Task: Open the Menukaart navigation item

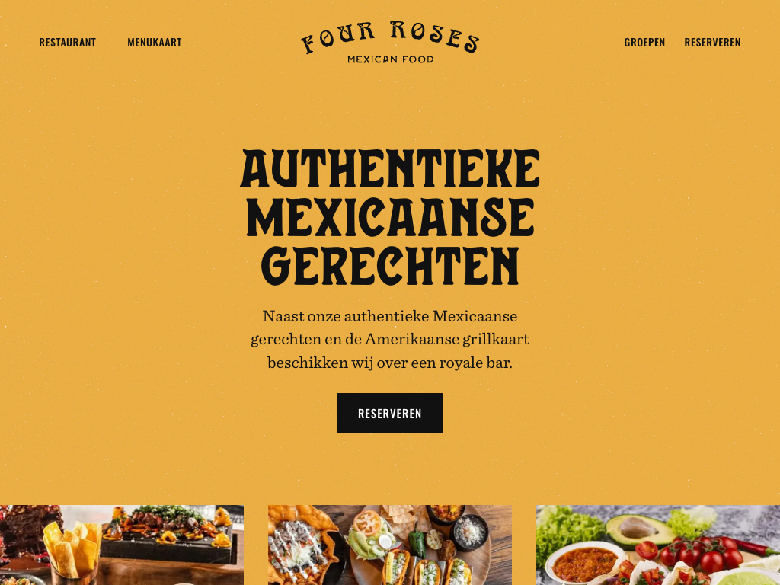Action: pyautogui.click(x=154, y=43)
